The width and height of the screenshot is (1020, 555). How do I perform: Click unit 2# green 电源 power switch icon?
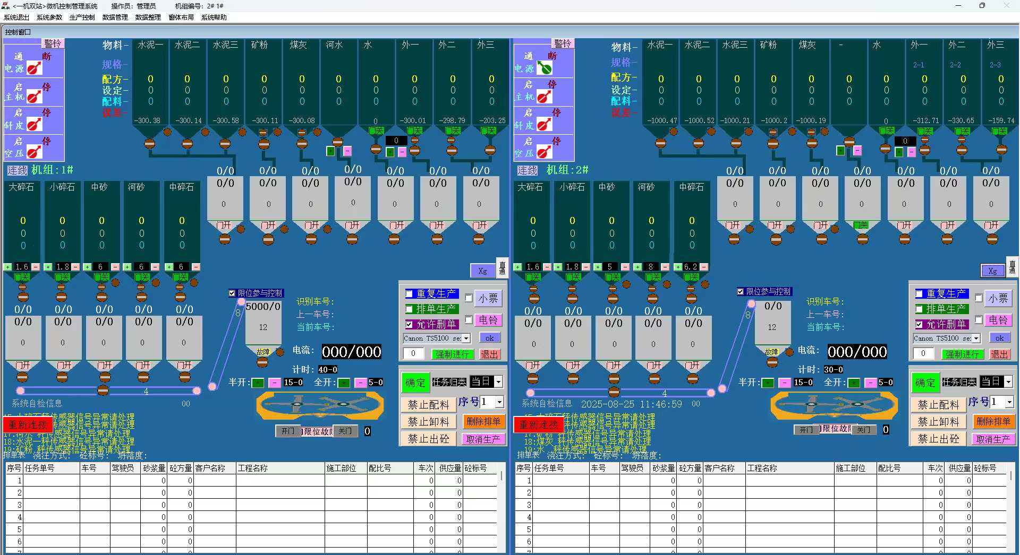(545, 68)
